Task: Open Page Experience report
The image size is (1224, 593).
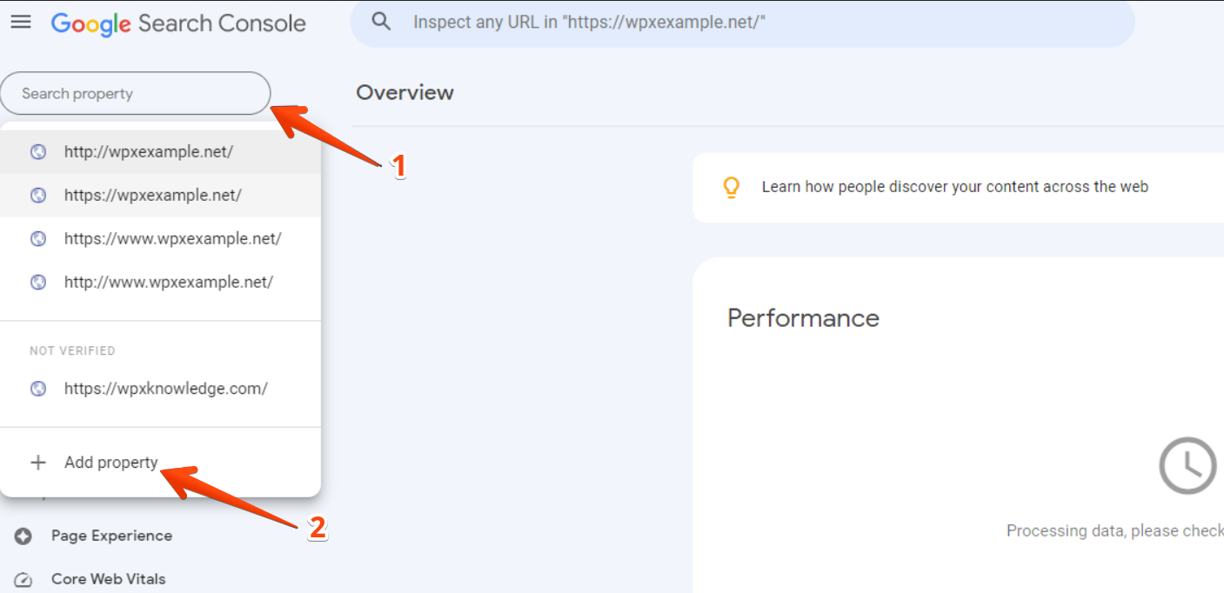Action: 111,536
